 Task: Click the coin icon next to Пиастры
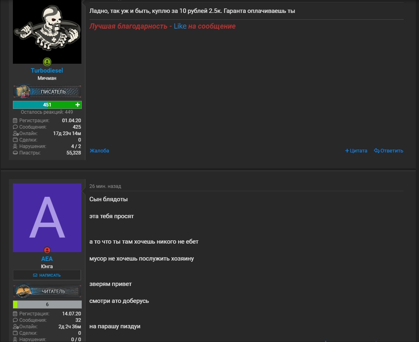pos(15,153)
